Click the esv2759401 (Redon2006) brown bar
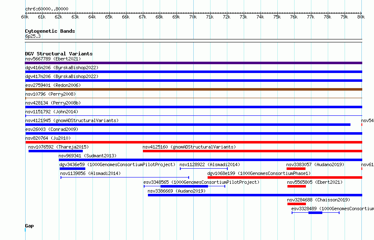Screen dimensions: 374x240 (193, 89)
